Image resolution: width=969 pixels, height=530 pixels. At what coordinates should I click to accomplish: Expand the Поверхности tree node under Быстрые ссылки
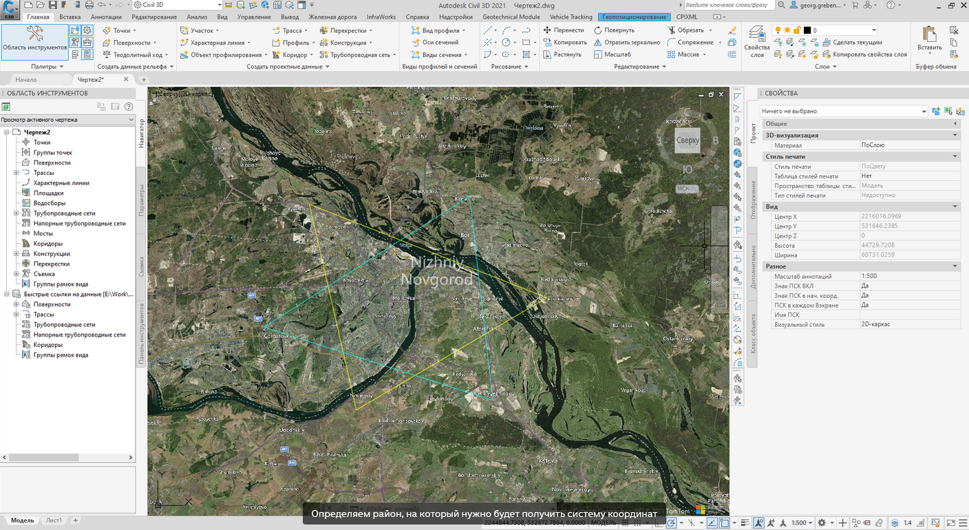pyautogui.click(x=16, y=304)
